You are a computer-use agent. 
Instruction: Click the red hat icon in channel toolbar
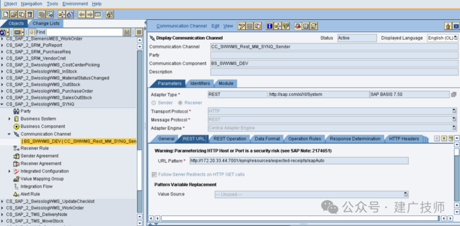coord(298,26)
